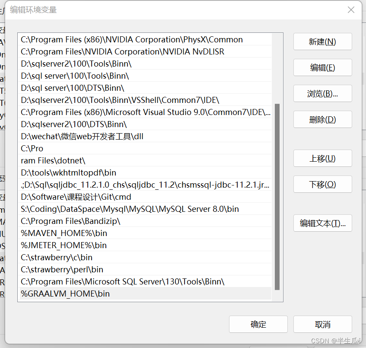Open the 浏览(B)... folder browser
The width and height of the screenshot is (366, 348).
point(323,93)
